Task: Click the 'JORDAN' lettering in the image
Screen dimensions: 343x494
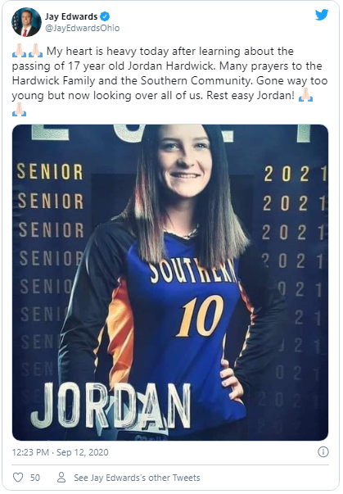Action: 111,406
